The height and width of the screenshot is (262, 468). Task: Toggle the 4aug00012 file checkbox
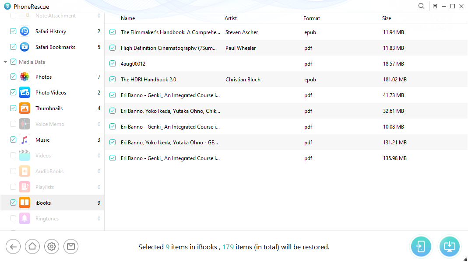pyautogui.click(x=113, y=64)
